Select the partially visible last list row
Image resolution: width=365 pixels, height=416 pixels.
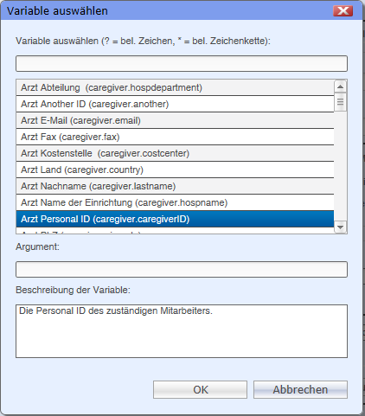175,231
